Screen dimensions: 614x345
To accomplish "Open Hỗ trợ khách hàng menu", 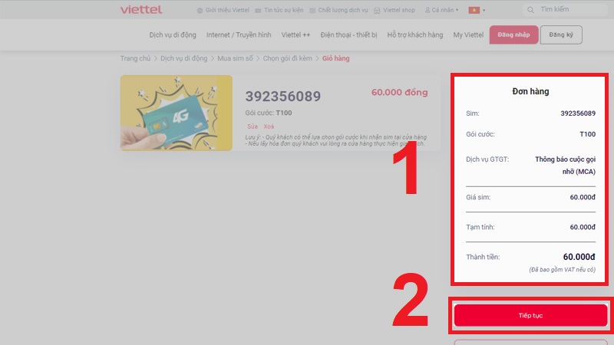I will coord(415,34).
